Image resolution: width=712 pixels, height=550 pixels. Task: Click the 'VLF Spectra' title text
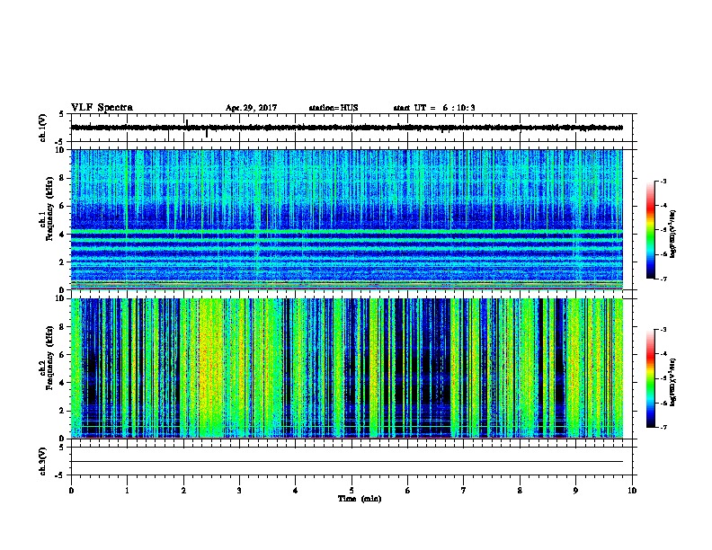click(102, 108)
